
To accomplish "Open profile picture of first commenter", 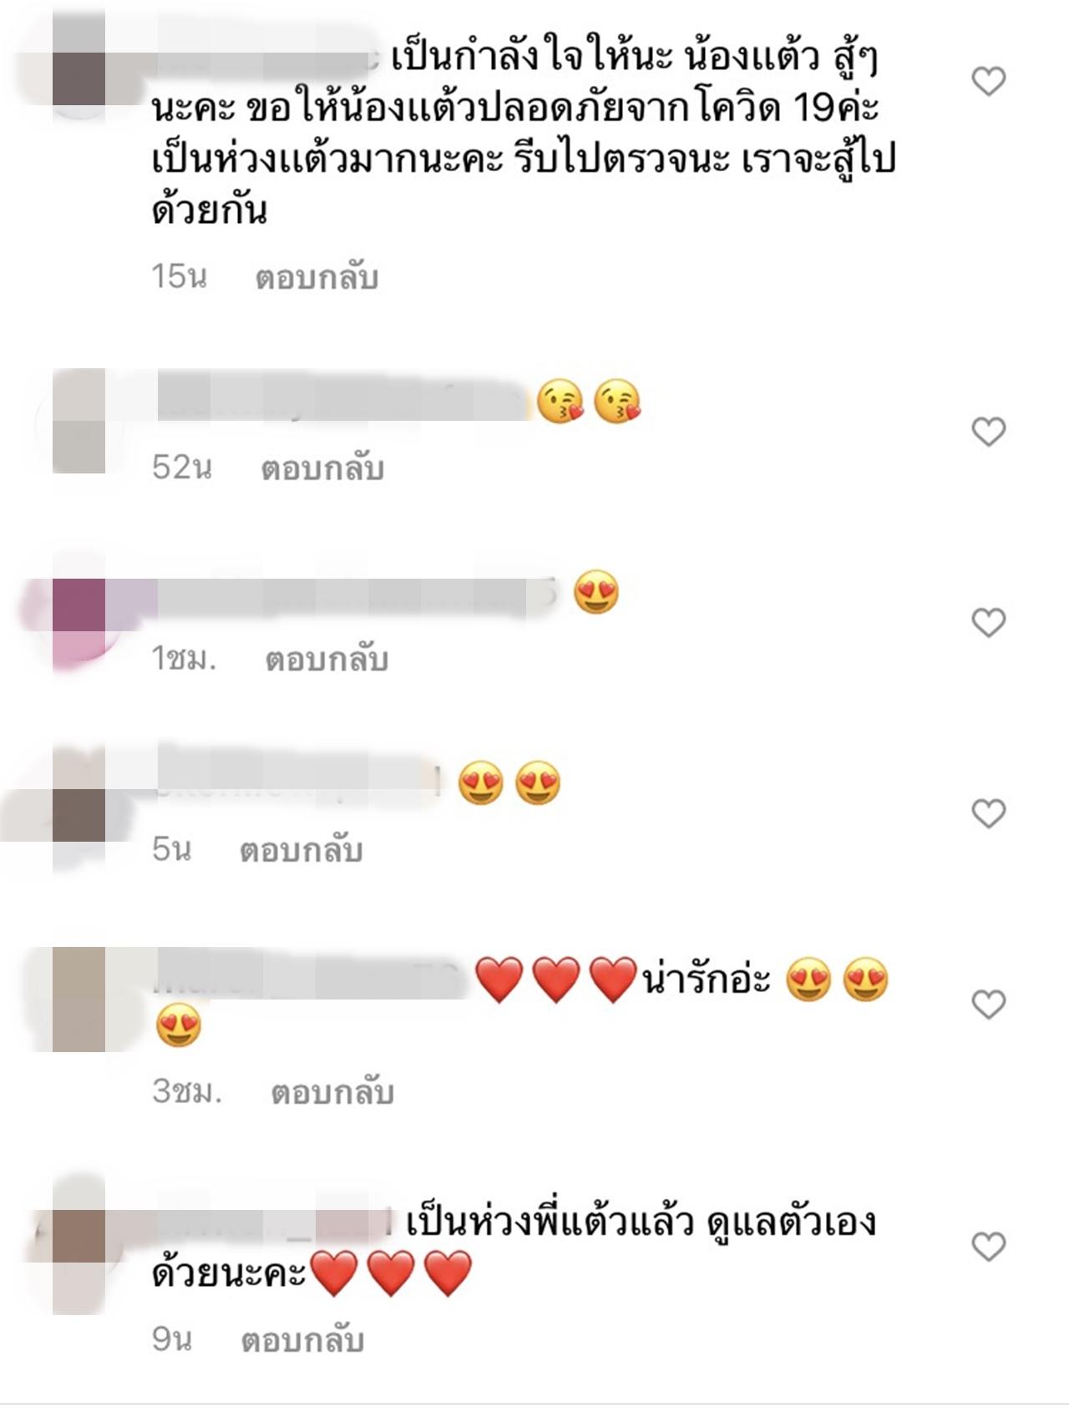I will pyautogui.click(x=79, y=65).
